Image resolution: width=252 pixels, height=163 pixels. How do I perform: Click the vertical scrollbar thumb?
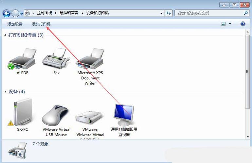coord(247,72)
